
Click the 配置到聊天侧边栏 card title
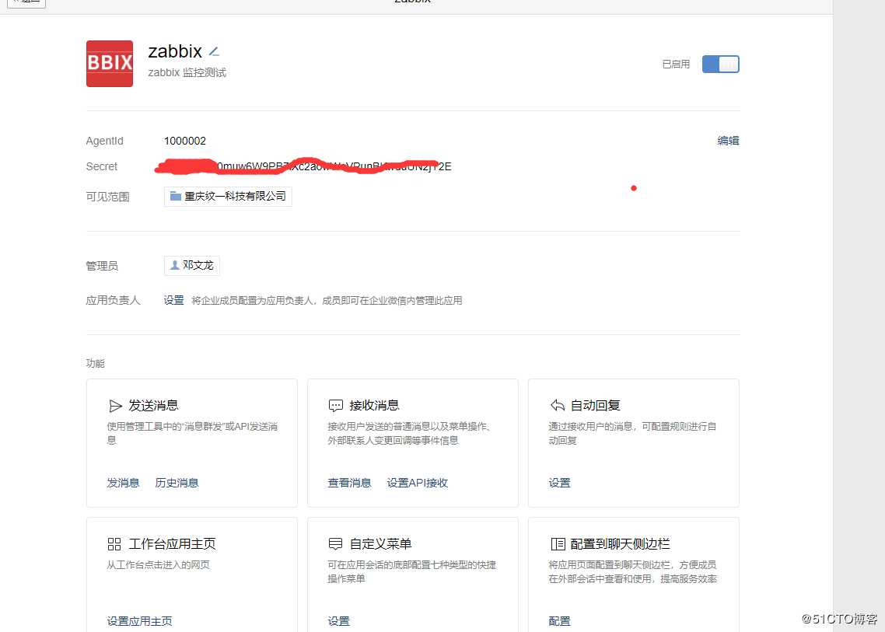[621, 544]
